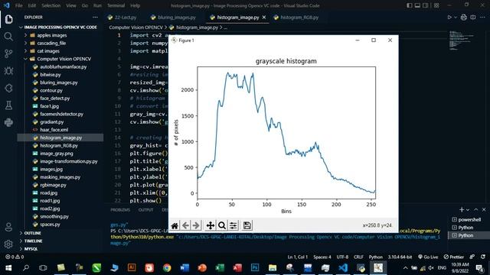
Task: Change language mode from Python in status bar
Action: point(376,257)
